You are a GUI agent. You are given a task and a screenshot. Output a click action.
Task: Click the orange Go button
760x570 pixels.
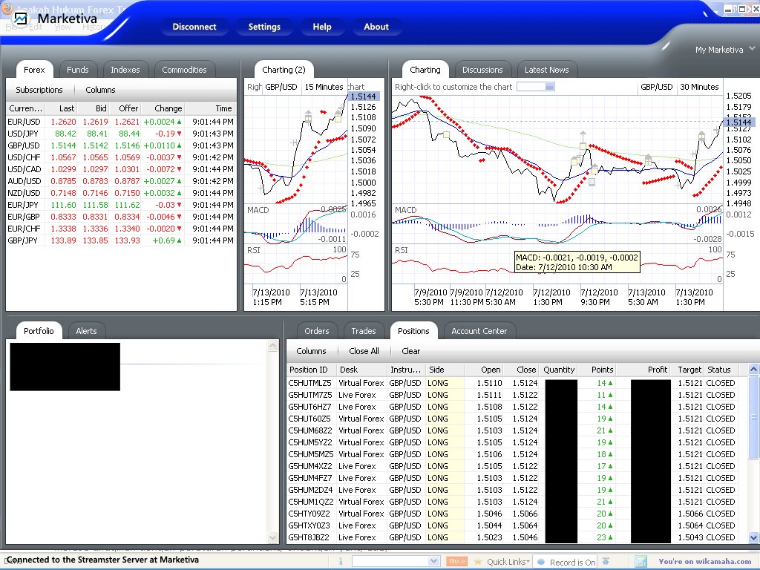coord(456,561)
